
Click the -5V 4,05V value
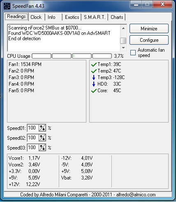click(87, 165)
